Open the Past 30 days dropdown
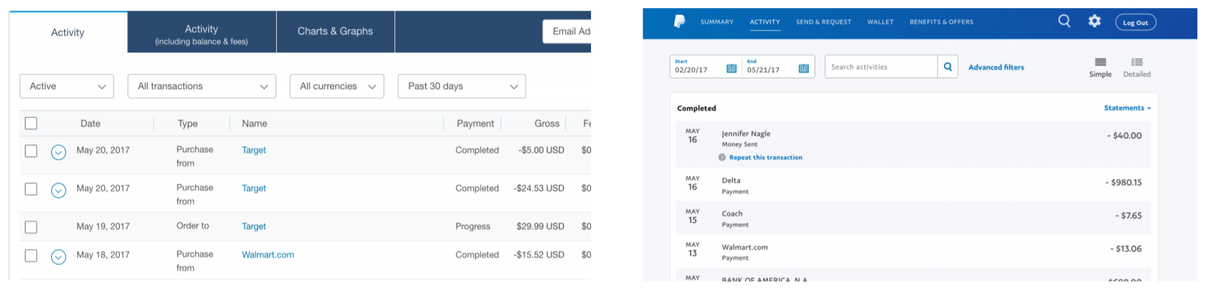Screen dimensions: 1206x292 click(x=462, y=86)
